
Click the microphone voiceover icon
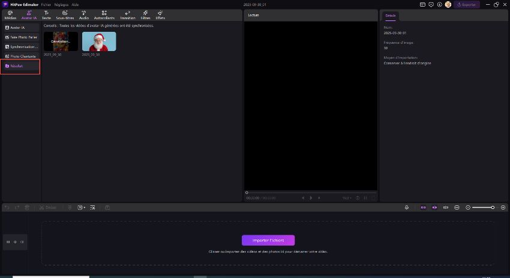coord(407,207)
